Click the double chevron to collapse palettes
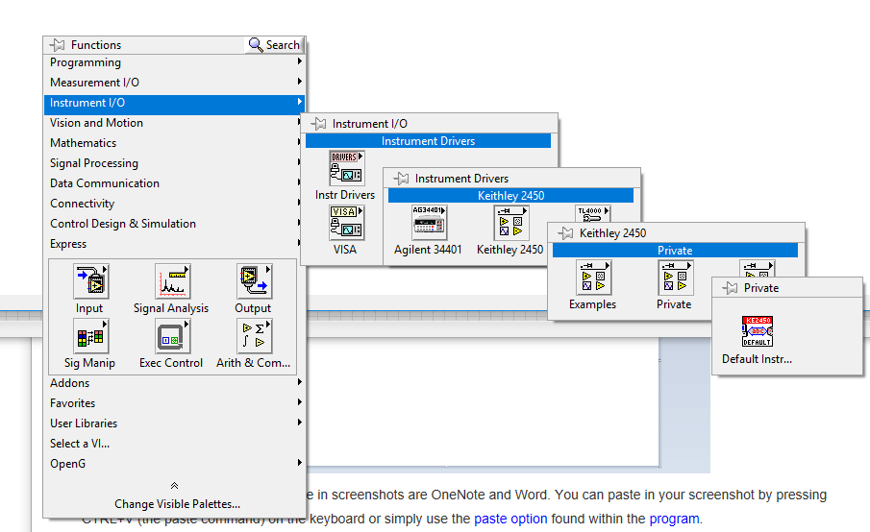 click(x=174, y=486)
